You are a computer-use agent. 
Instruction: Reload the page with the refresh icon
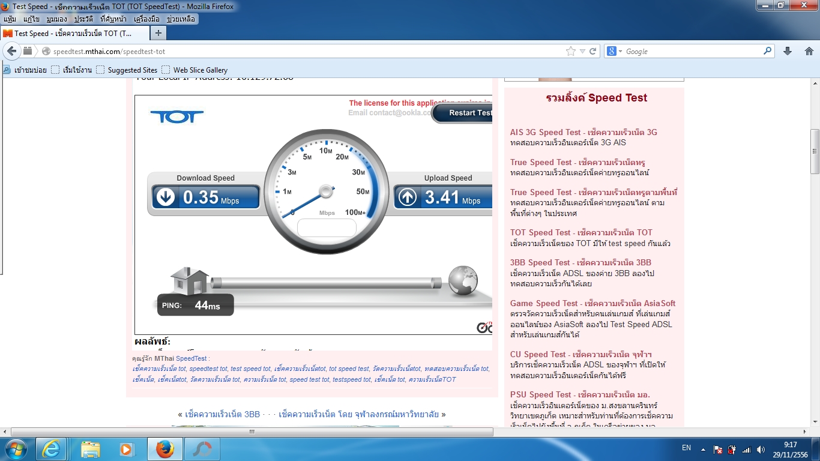[592, 52]
